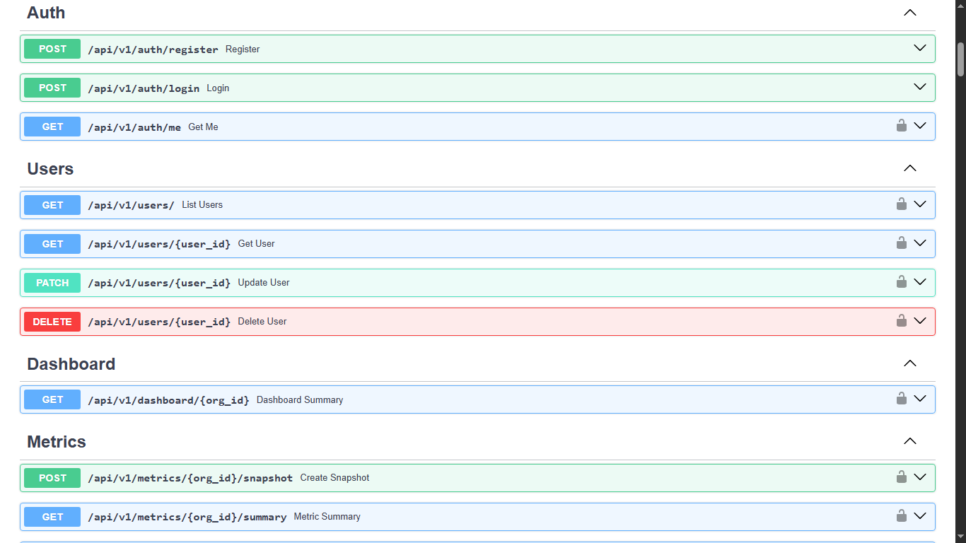
Task: Expand the Register endpoint using its arrow
Action: (920, 48)
